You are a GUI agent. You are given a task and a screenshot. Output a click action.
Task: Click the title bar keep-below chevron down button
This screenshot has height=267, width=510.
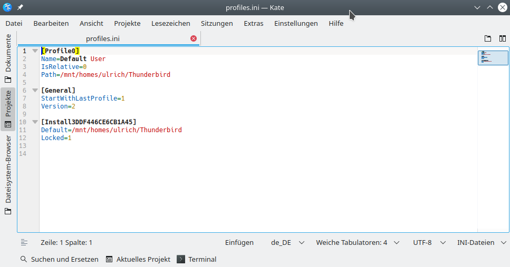click(x=477, y=7)
